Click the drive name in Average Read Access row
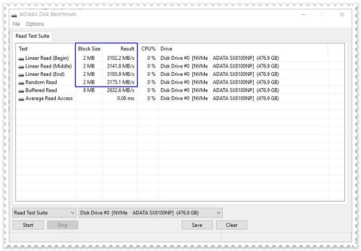This screenshot has width=361, height=251. 219,98
